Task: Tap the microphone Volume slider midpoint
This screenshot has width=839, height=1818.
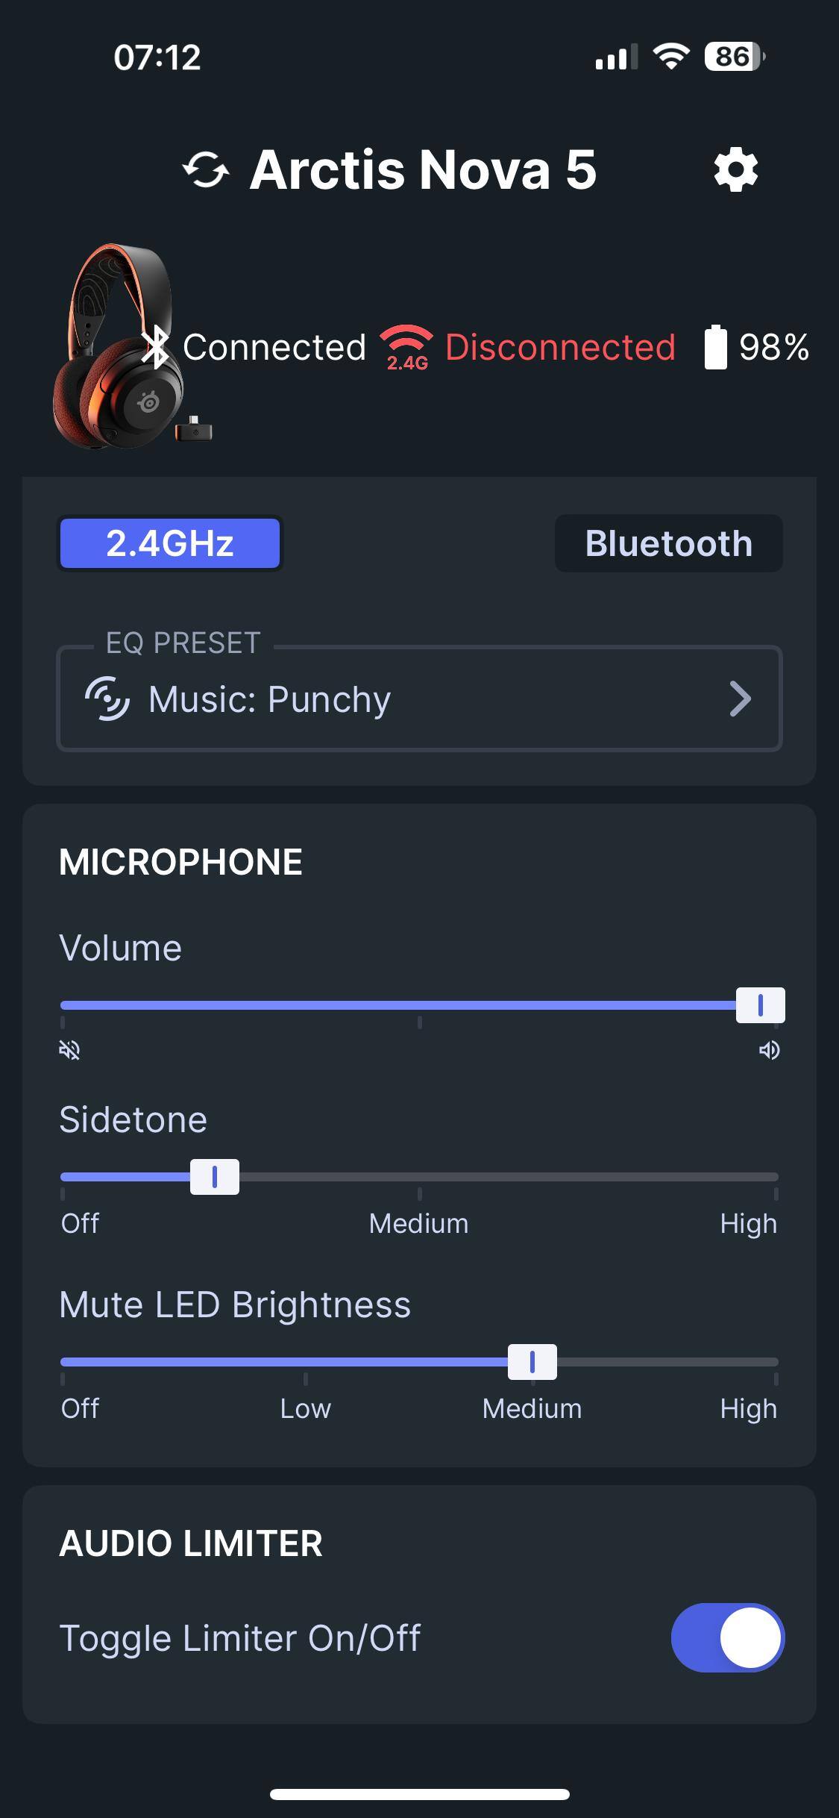Action: (x=419, y=1005)
